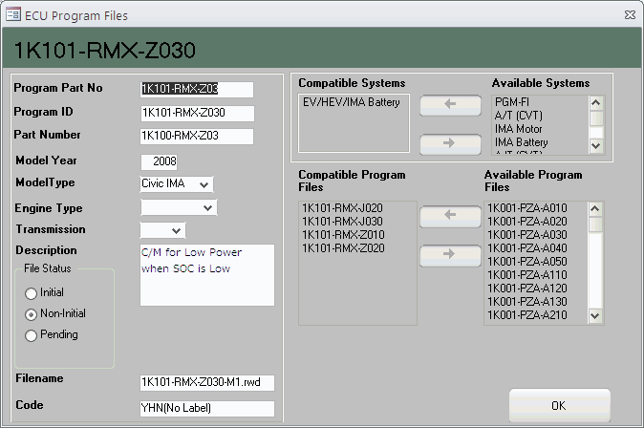The height and width of the screenshot is (428, 644).
Task: Select 1K001-PZA-A040 in Available Program Files
Action: coord(526,248)
